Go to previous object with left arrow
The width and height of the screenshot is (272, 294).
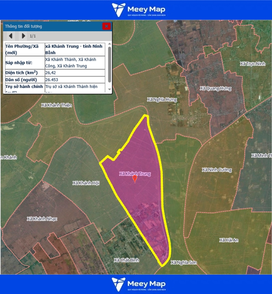(11, 36)
